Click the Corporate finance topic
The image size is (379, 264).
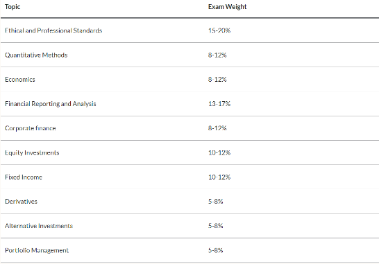pyautogui.click(x=31, y=128)
